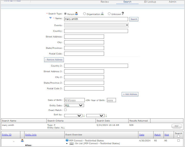Click the Add Address button

click(130, 94)
